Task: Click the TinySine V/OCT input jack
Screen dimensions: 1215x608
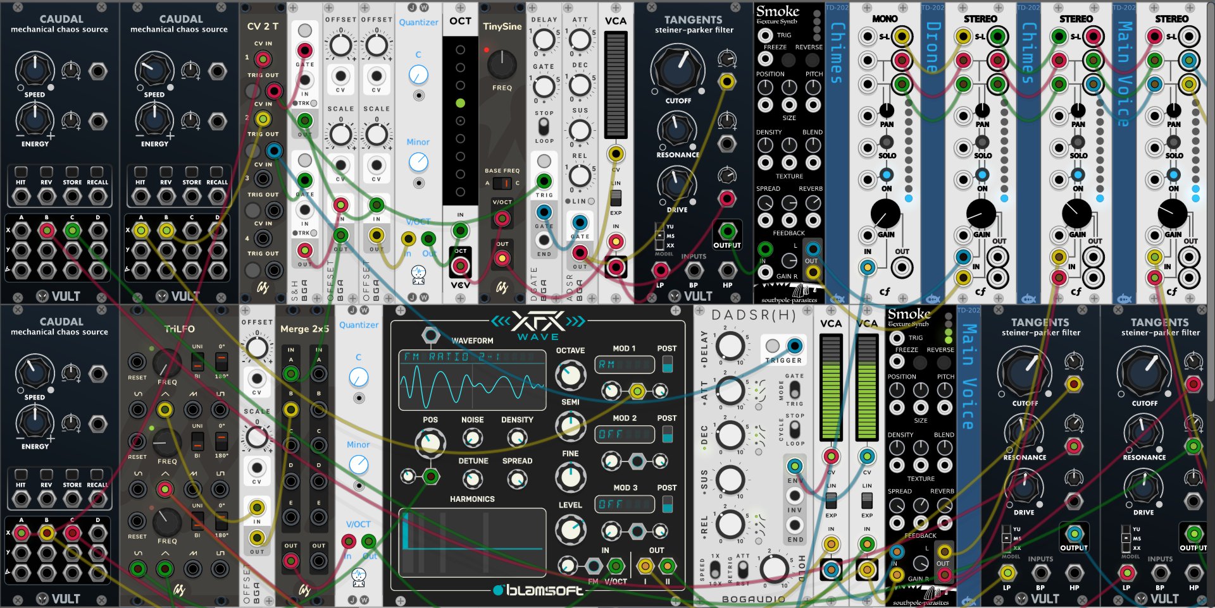Action: coord(502,219)
